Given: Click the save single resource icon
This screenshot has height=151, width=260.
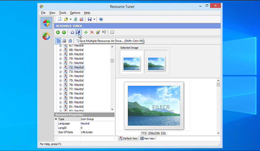Looking at the screenshot, I should [x=72, y=32].
